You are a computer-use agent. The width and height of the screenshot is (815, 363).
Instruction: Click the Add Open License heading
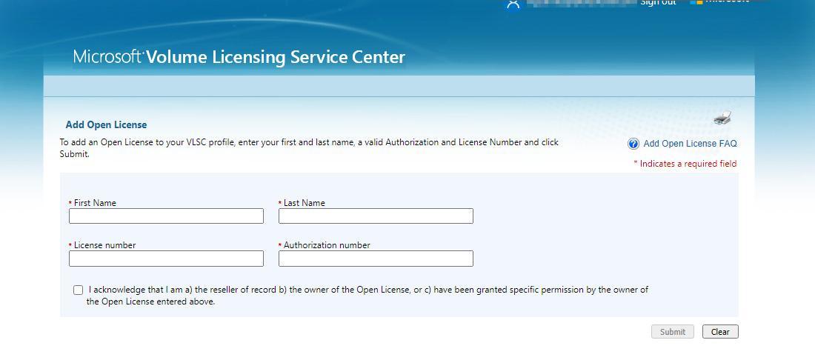pos(106,124)
